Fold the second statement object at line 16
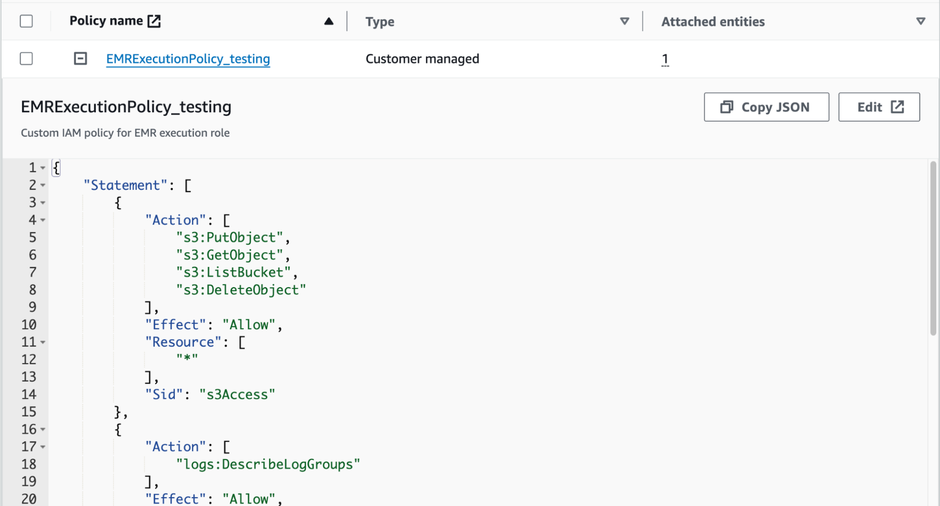 pyautogui.click(x=43, y=429)
